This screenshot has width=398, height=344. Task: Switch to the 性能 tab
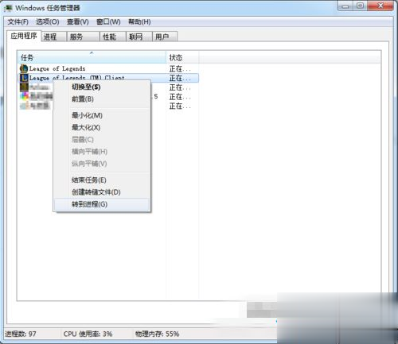click(113, 37)
